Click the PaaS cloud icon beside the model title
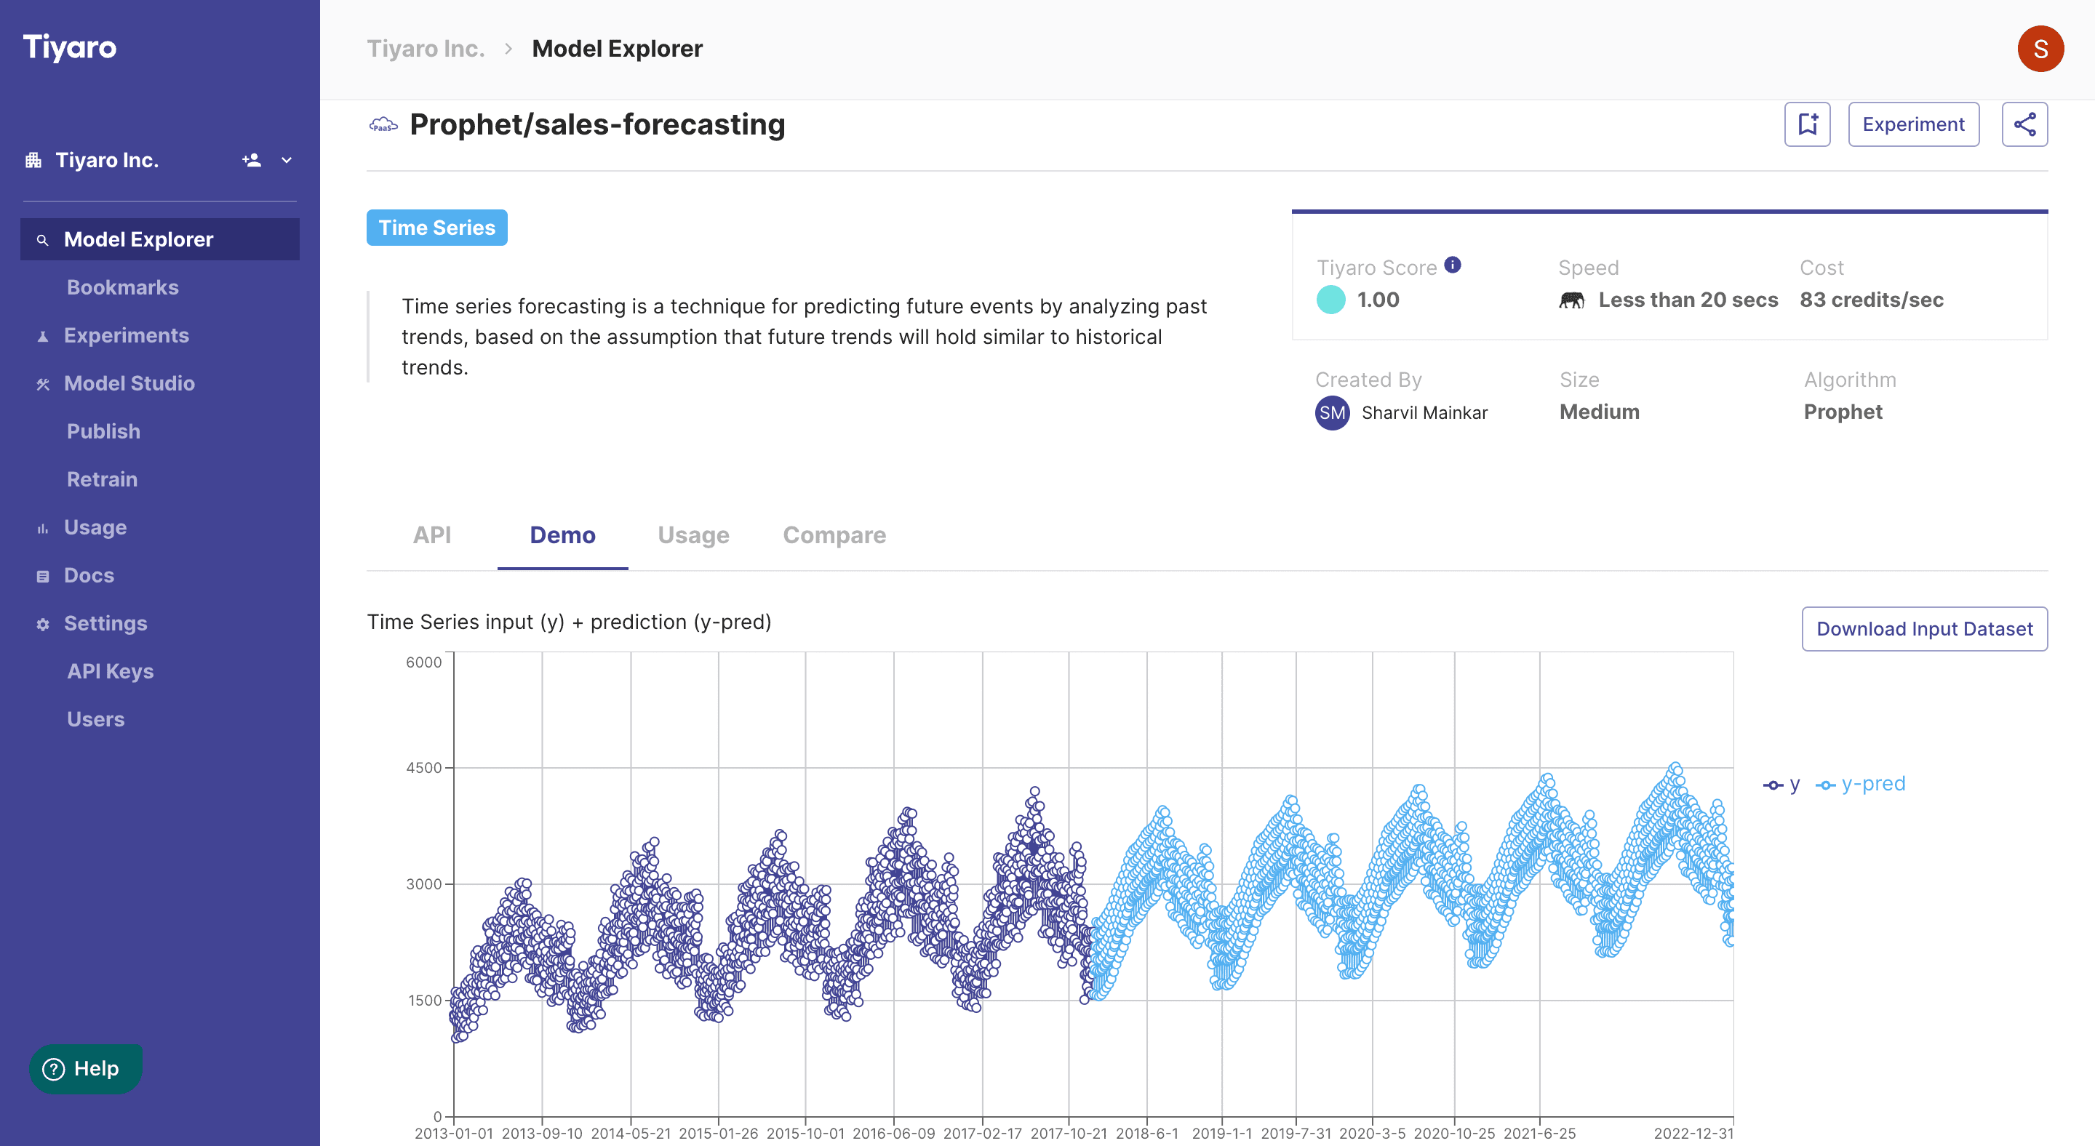 [383, 125]
